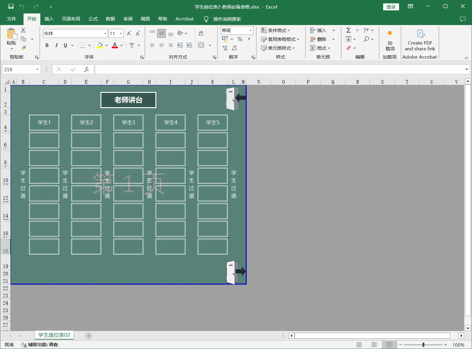Open conditional formatting 条件格式 menu
The image size is (472, 349).
tap(276, 30)
